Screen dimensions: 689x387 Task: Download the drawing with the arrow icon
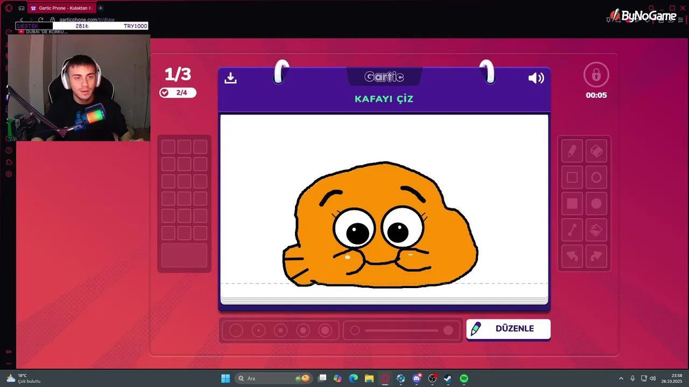(230, 78)
